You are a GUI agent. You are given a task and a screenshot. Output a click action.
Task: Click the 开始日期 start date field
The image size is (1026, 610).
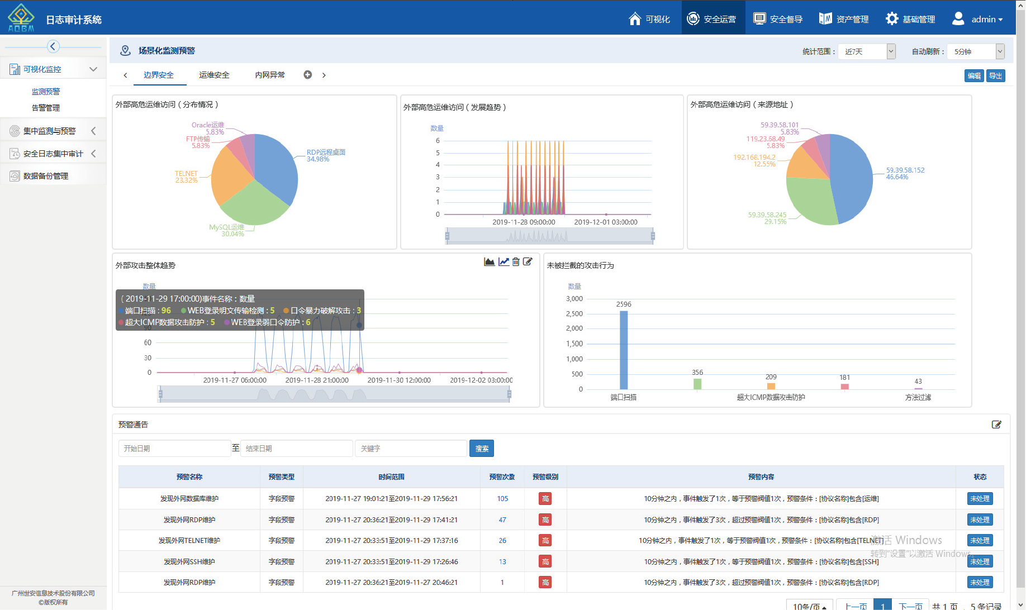coord(174,449)
